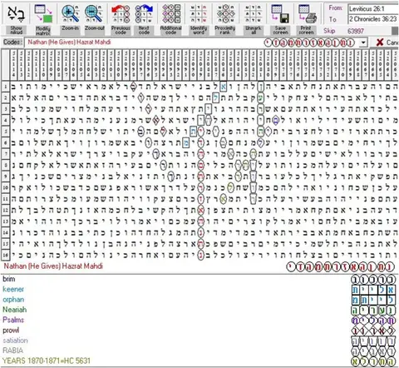Go to Next code icon
399x368 pixels.
point(144,13)
